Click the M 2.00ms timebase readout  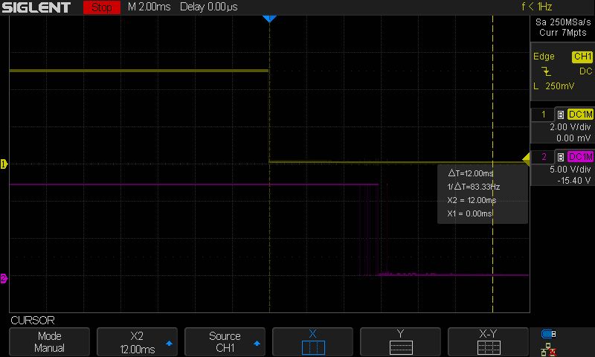149,7
